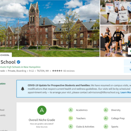Click the Diversity grade label
The image size is (131, 131).
(116, 110)
